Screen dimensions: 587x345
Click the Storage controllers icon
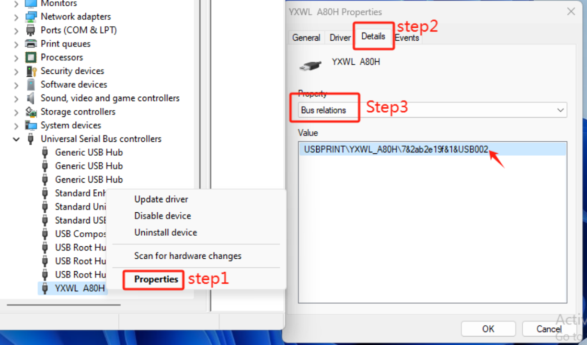coord(31,112)
